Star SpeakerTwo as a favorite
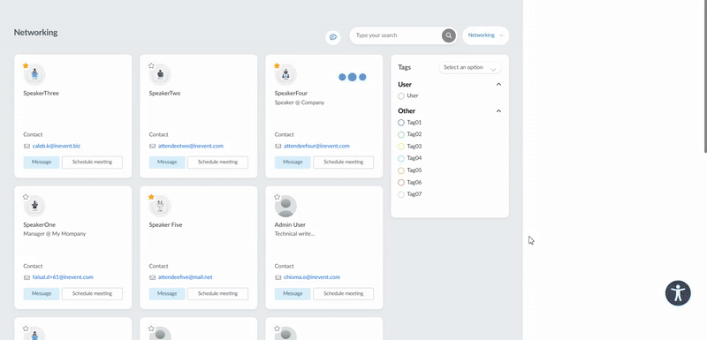 151,65
